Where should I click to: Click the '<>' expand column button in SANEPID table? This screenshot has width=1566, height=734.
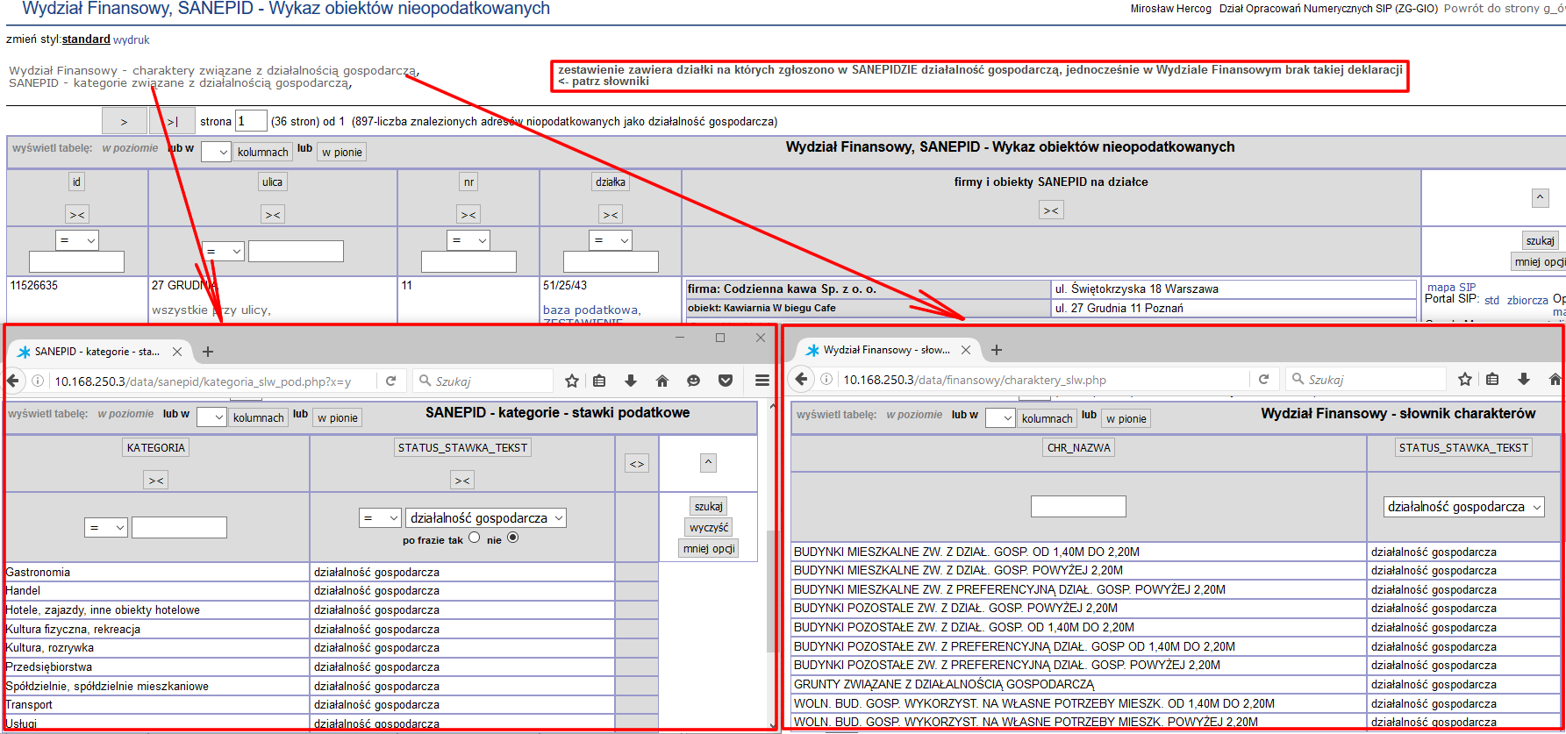(637, 464)
